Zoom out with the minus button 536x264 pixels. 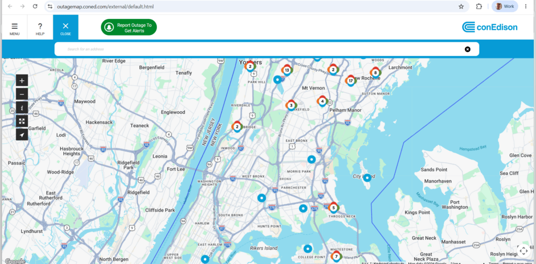coord(22,94)
